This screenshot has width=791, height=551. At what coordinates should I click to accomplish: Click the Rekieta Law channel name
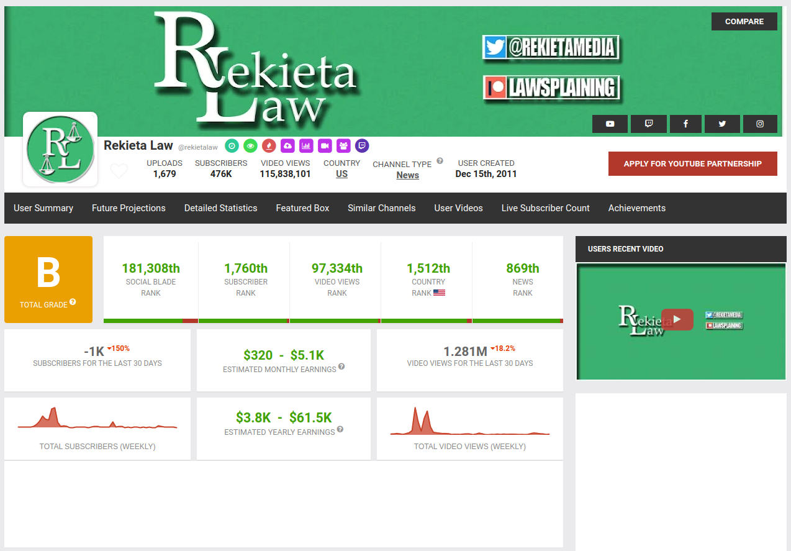pos(138,145)
